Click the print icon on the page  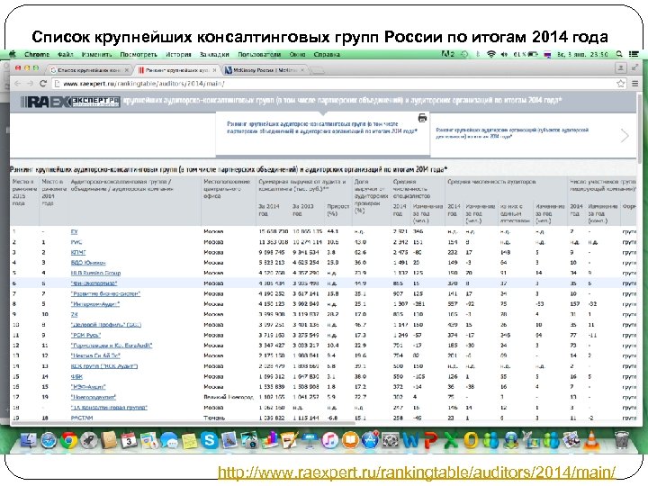click(x=422, y=118)
